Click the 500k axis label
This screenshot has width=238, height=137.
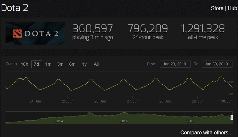click(x=229, y=82)
